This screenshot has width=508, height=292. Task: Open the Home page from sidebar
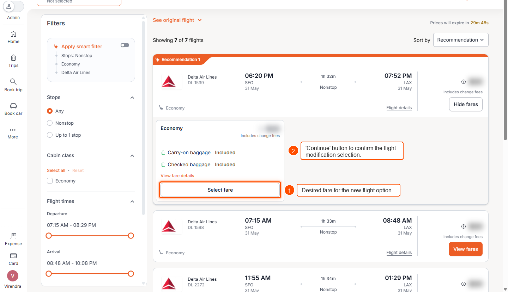(x=13, y=37)
